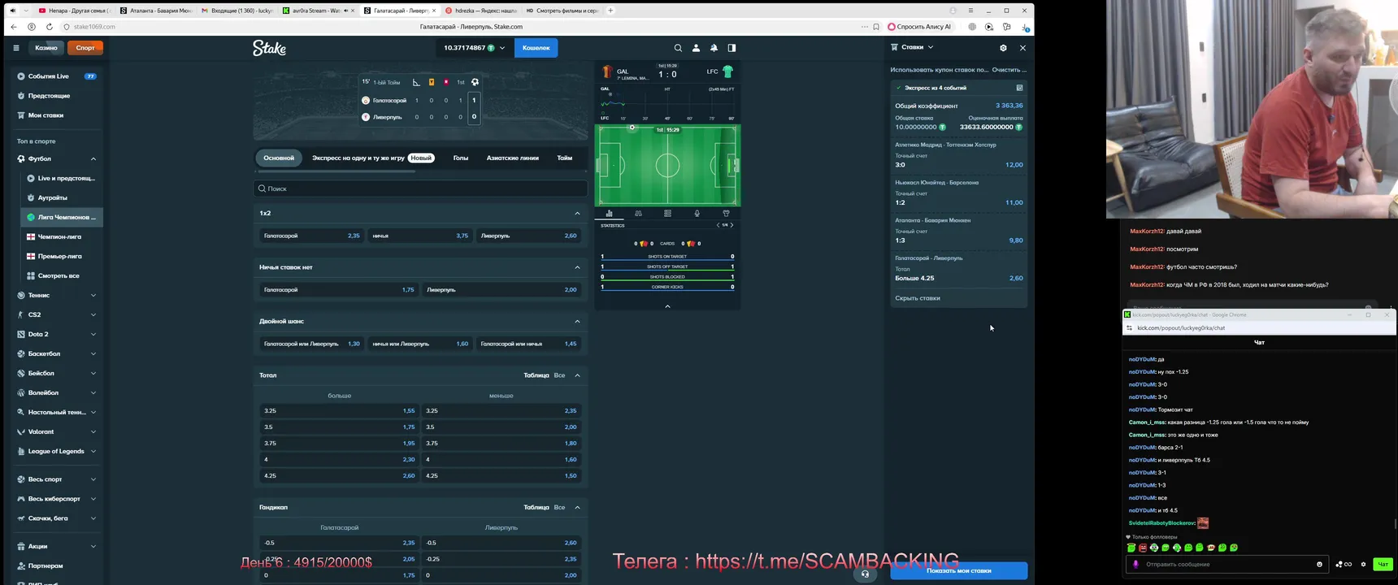Switch to Спорт section

(x=85, y=48)
